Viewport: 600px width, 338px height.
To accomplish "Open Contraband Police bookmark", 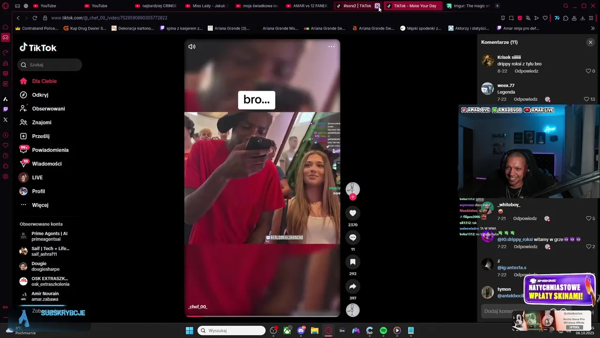I will click(37, 28).
